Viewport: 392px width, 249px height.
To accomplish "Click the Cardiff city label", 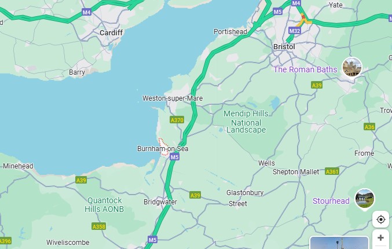I will point(111,33).
